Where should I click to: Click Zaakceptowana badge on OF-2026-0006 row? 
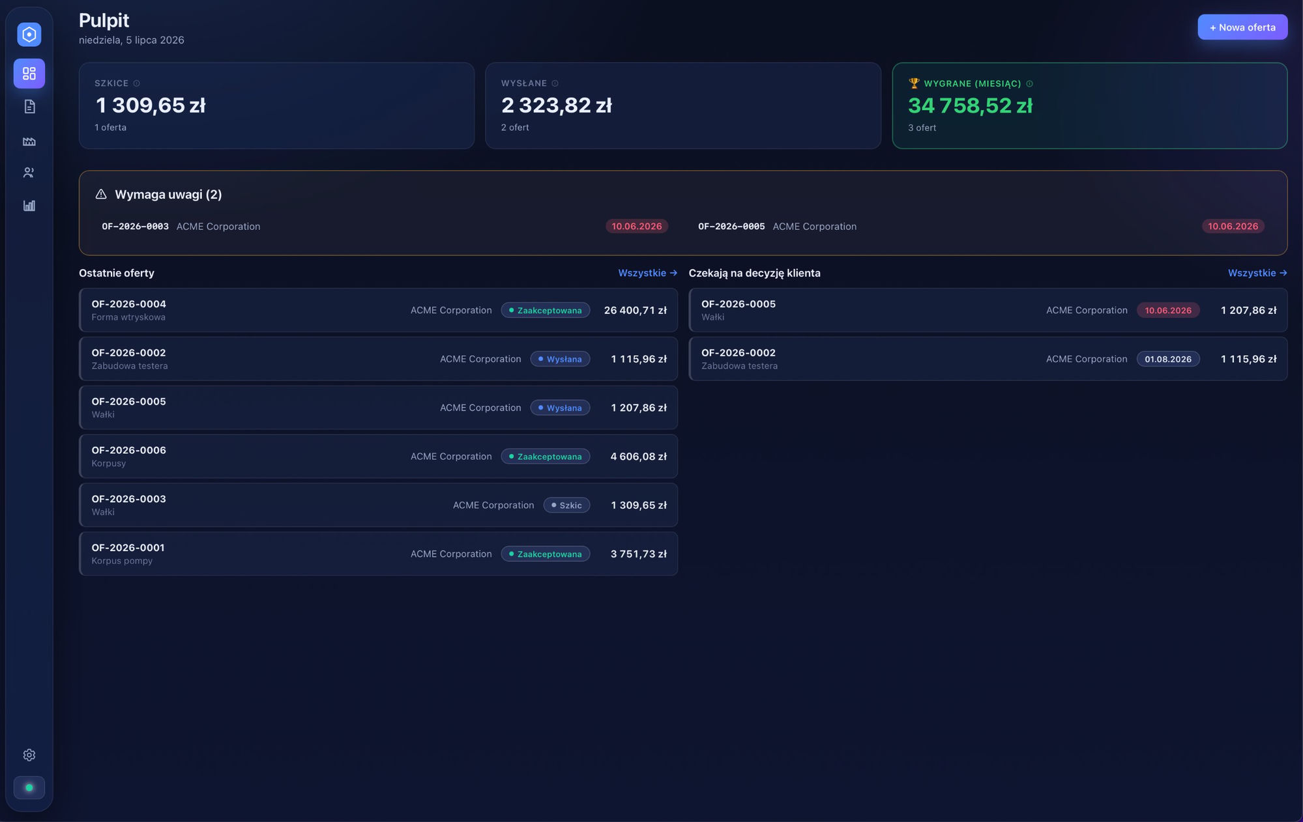pos(546,457)
